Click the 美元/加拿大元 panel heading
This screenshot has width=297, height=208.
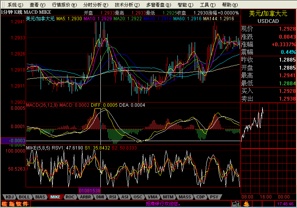[268, 13]
